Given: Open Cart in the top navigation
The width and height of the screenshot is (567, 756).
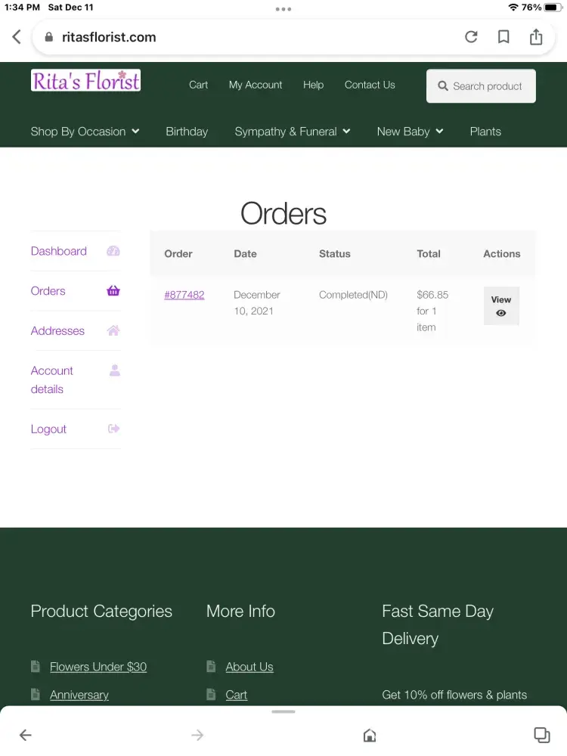Looking at the screenshot, I should click(198, 85).
